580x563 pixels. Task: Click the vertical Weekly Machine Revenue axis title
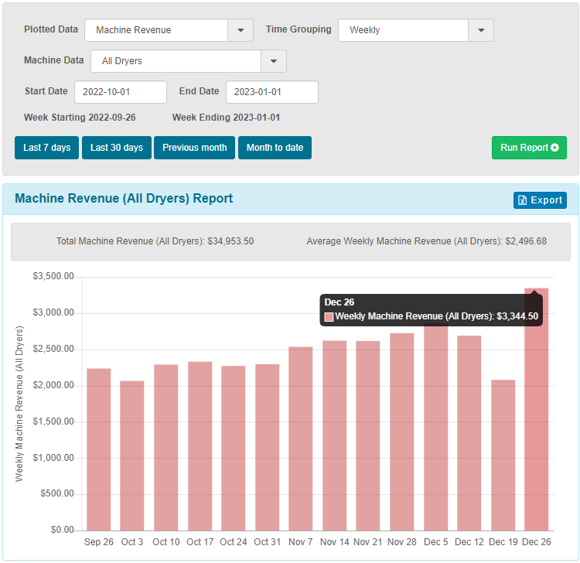coord(19,404)
